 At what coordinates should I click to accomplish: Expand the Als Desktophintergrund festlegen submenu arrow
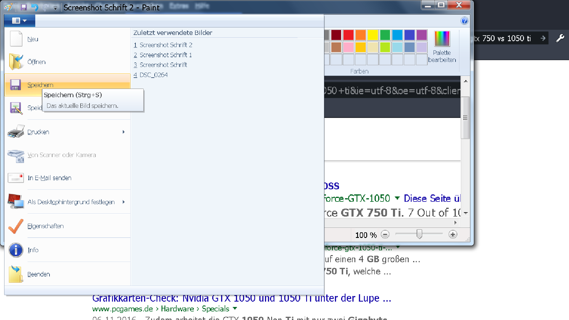[x=124, y=202]
